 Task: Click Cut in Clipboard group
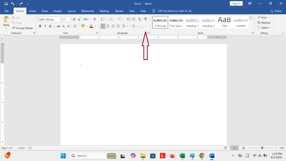(x=16, y=18)
